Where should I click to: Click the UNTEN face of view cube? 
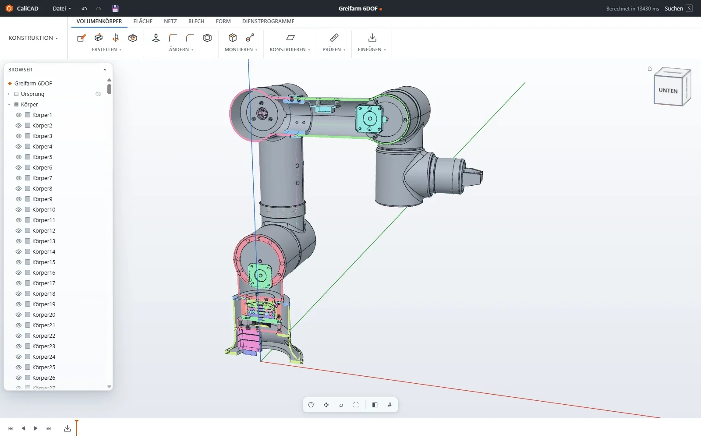(668, 91)
